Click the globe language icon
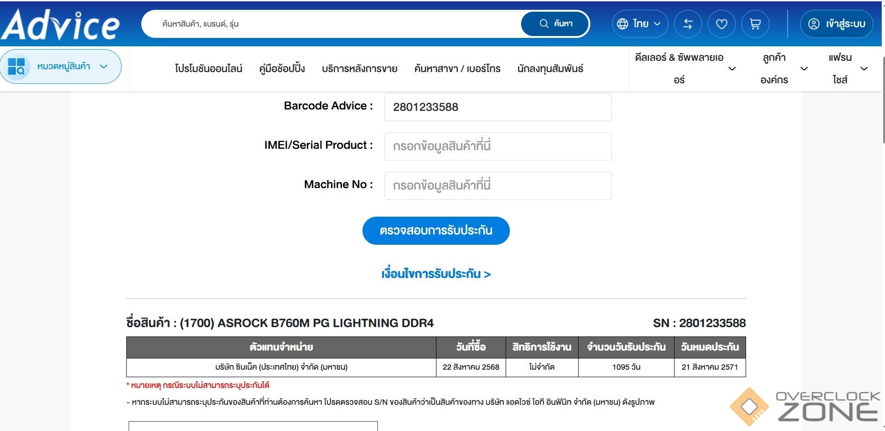885x431 pixels. pyautogui.click(x=622, y=24)
